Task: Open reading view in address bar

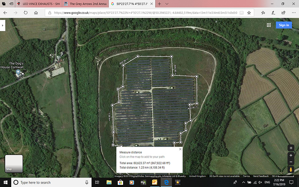Action: pos(241,13)
